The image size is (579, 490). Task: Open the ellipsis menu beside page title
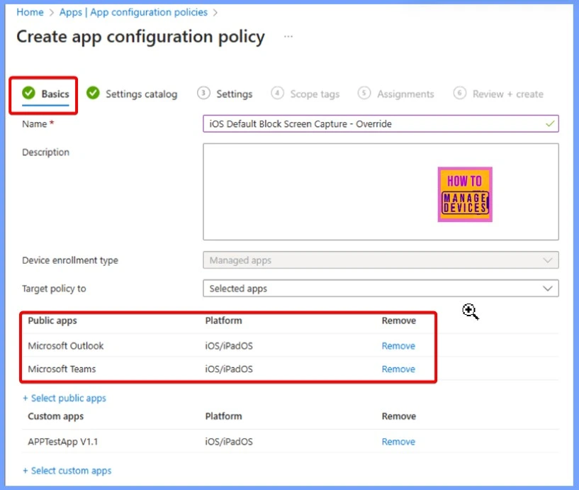pos(288,37)
